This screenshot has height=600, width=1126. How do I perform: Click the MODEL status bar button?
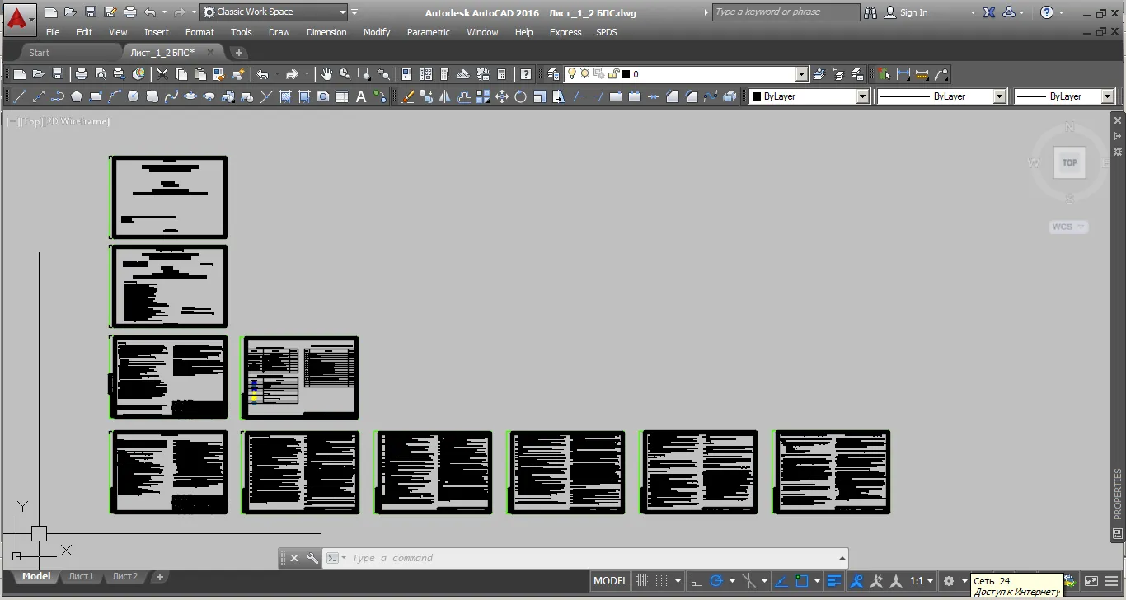610,581
